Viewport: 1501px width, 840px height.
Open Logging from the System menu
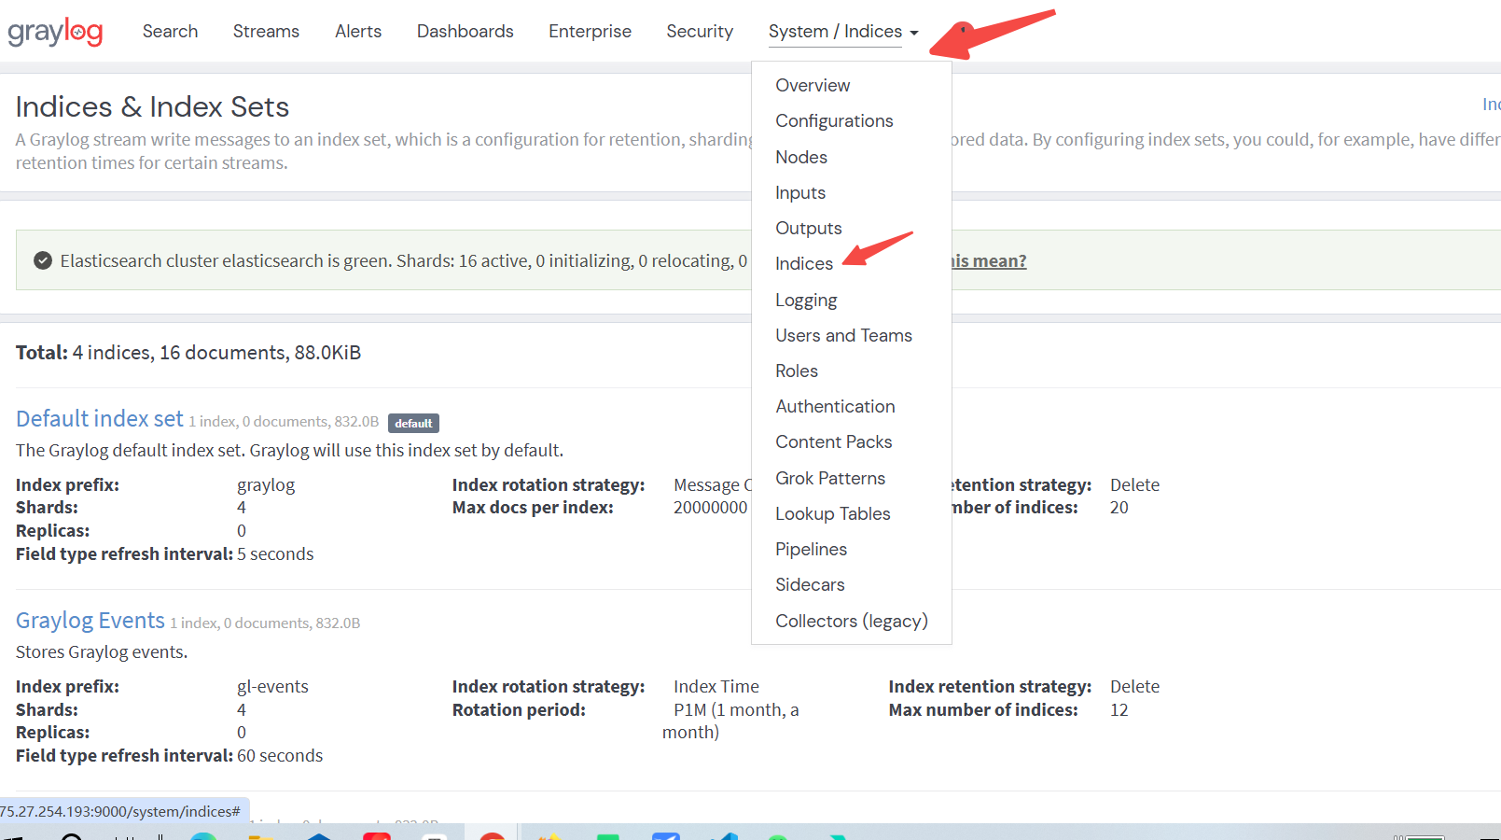806,300
